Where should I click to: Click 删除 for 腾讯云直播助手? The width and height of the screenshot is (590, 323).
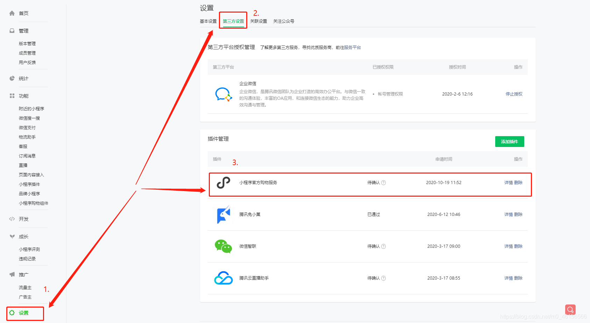click(x=518, y=278)
